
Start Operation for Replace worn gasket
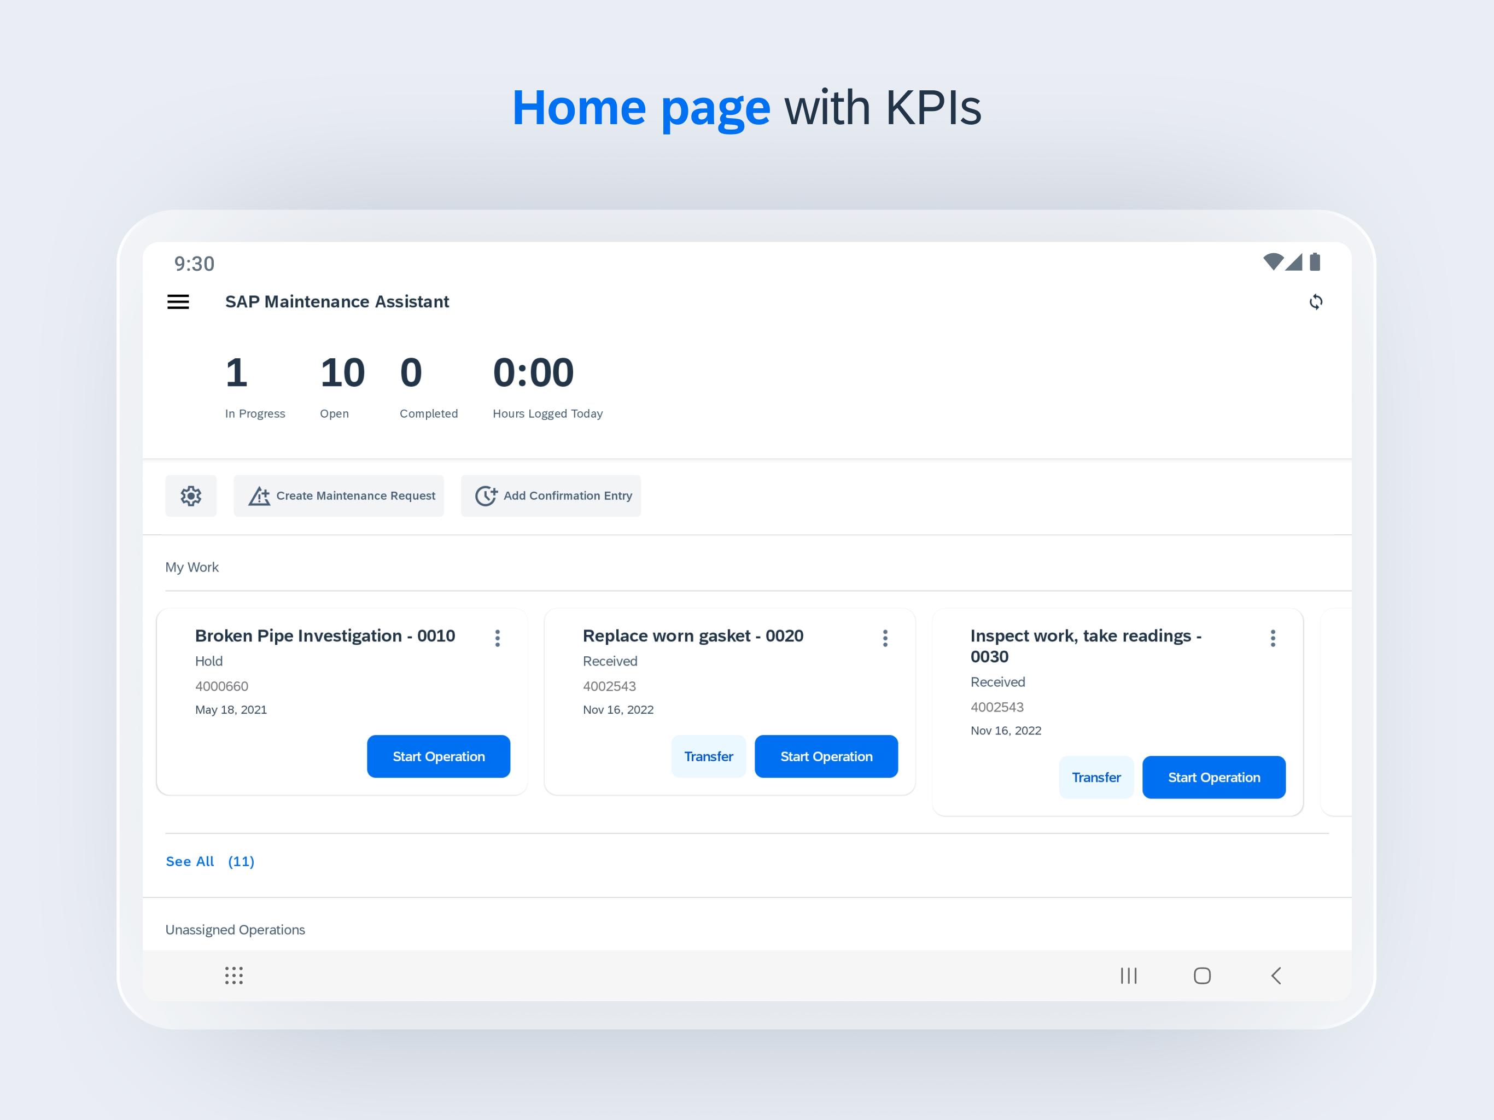[826, 756]
